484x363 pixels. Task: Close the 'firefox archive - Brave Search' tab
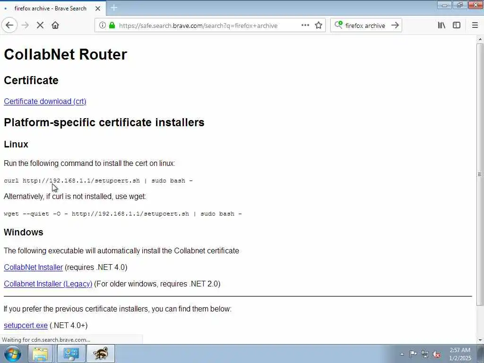pyautogui.click(x=97, y=9)
